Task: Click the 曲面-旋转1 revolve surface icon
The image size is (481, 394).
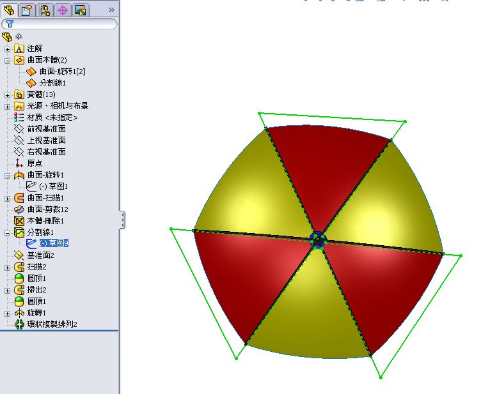Action: pos(19,175)
